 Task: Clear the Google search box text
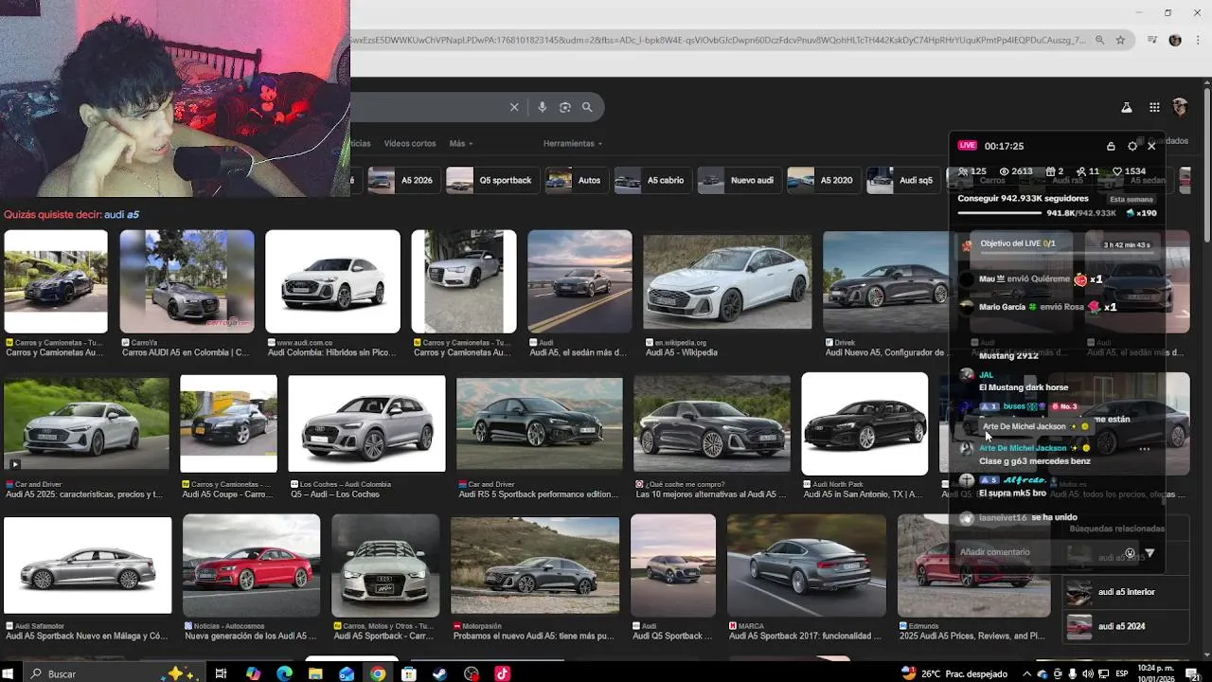tap(514, 107)
